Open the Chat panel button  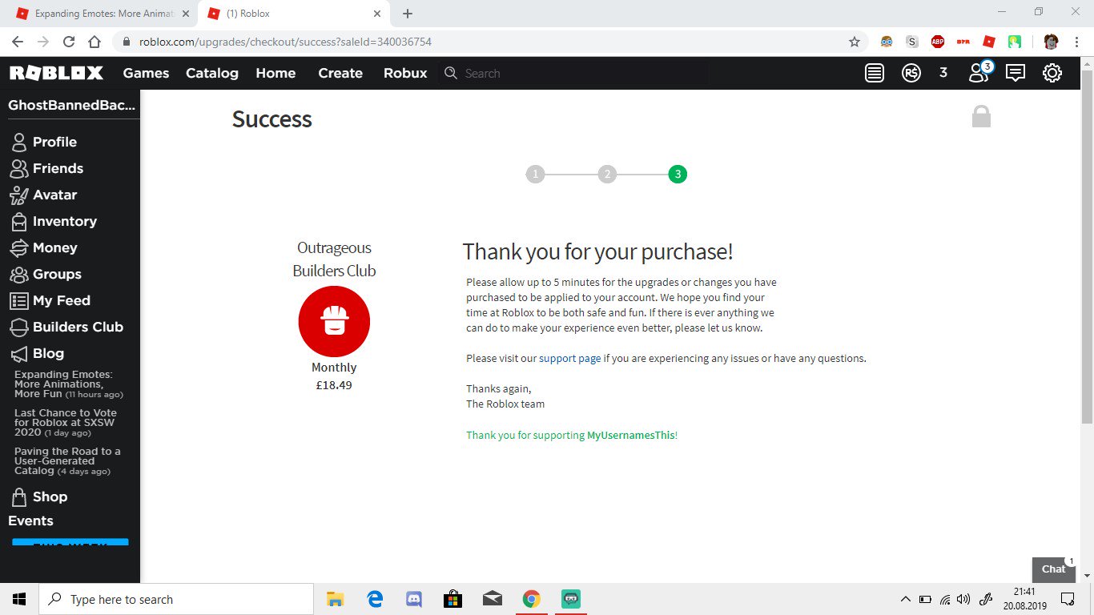click(x=1053, y=569)
